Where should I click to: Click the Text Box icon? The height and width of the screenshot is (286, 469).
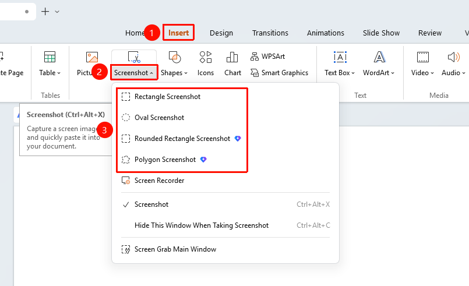[340, 57]
